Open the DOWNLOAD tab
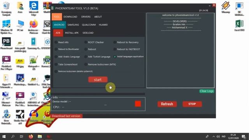Image resolution: width=249 pixels, height=140 pixels. (x=70, y=17)
